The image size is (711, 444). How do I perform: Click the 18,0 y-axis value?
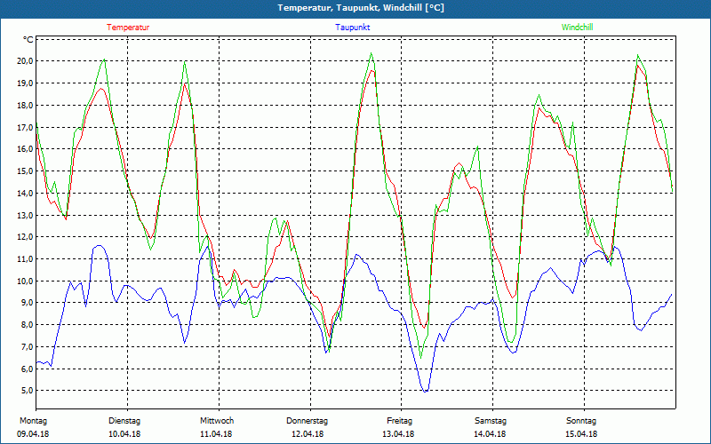pos(26,105)
